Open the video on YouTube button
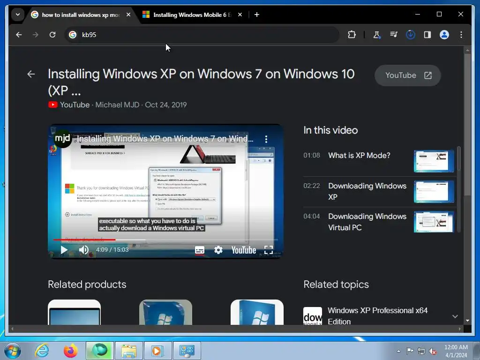The image size is (480, 360). click(x=408, y=75)
